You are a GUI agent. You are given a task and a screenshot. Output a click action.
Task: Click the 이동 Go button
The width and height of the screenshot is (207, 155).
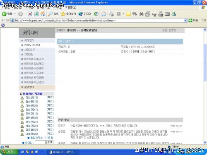(x=193, y=20)
